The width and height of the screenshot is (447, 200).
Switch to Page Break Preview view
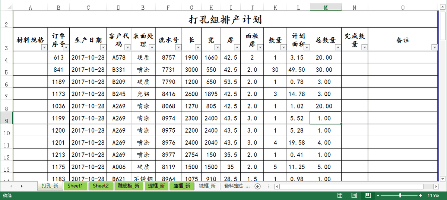click(x=368, y=196)
